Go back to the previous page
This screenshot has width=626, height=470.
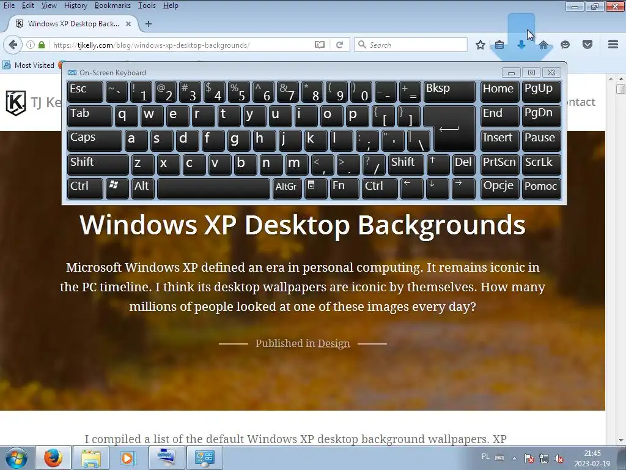pos(13,44)
